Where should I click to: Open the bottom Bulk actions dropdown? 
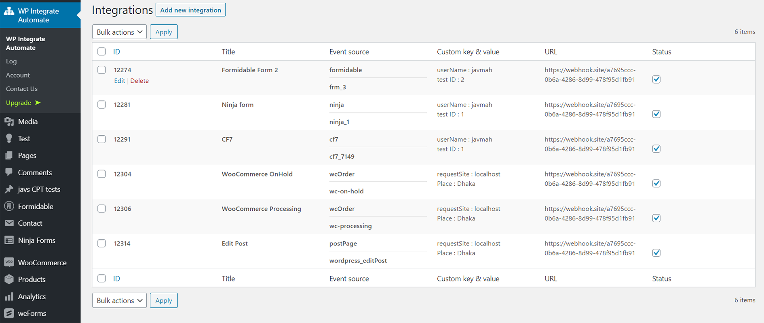pyautogui.click(x=120, y=300)
